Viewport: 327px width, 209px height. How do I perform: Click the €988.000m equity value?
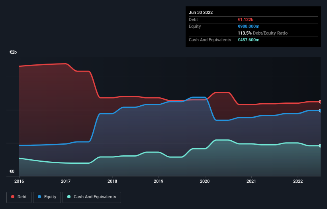pos(249,26)
